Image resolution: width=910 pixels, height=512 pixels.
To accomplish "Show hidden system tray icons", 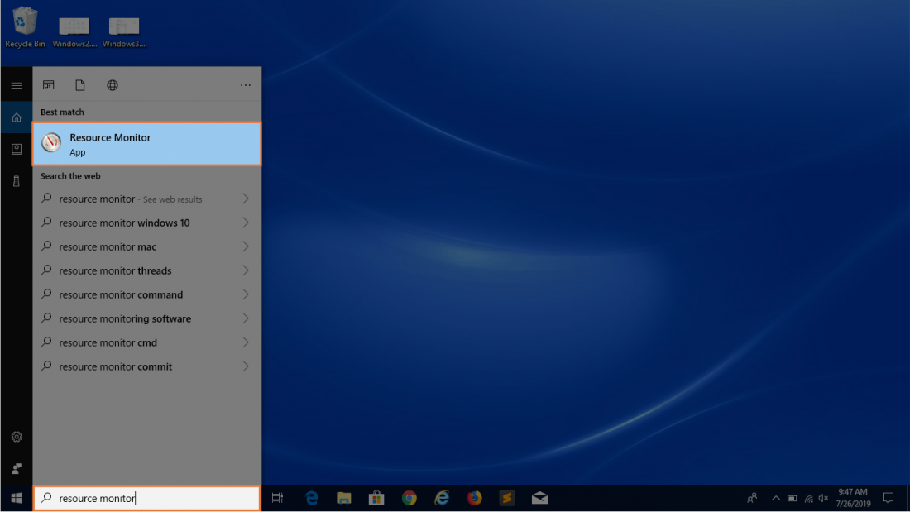I will (776, 498).
